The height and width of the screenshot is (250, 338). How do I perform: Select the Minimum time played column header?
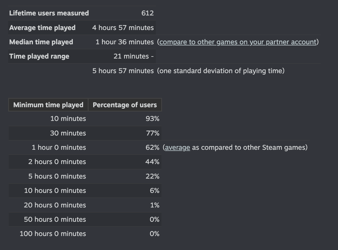[48, 105]
